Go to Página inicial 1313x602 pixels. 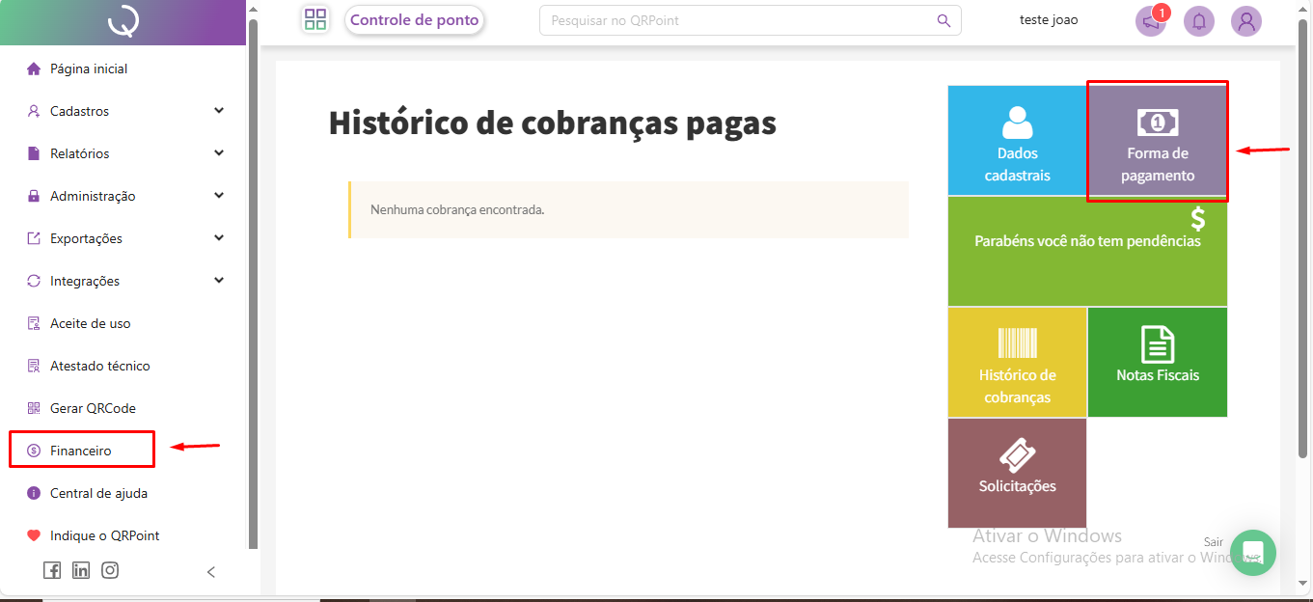88,68
